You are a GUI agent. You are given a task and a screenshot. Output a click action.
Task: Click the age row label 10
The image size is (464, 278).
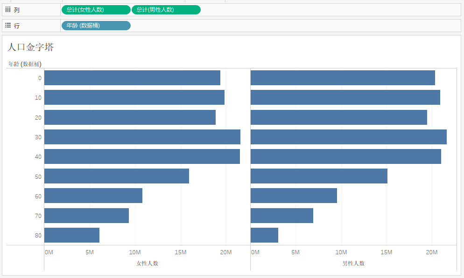[x=38, y=98]
